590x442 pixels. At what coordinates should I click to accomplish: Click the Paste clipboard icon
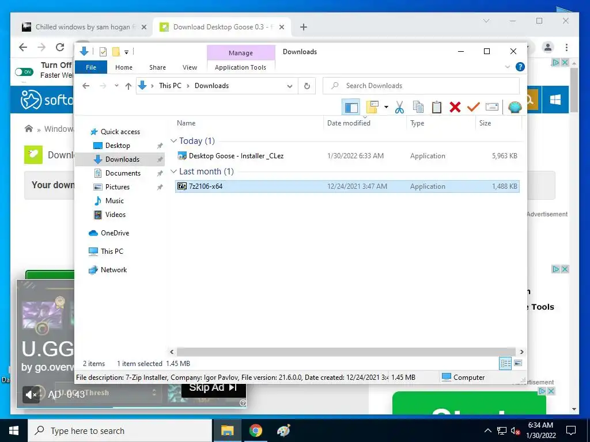click(x=437, y=107)
